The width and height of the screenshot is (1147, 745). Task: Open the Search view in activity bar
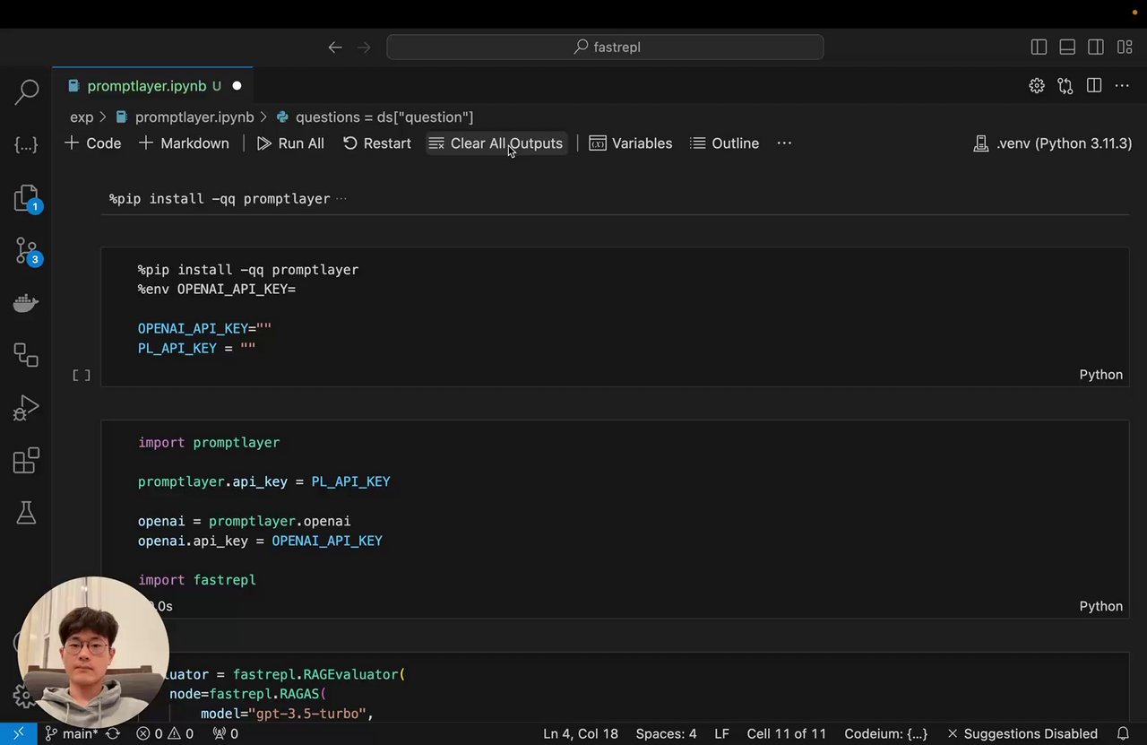pyautogui.click(x=27, y=91)
